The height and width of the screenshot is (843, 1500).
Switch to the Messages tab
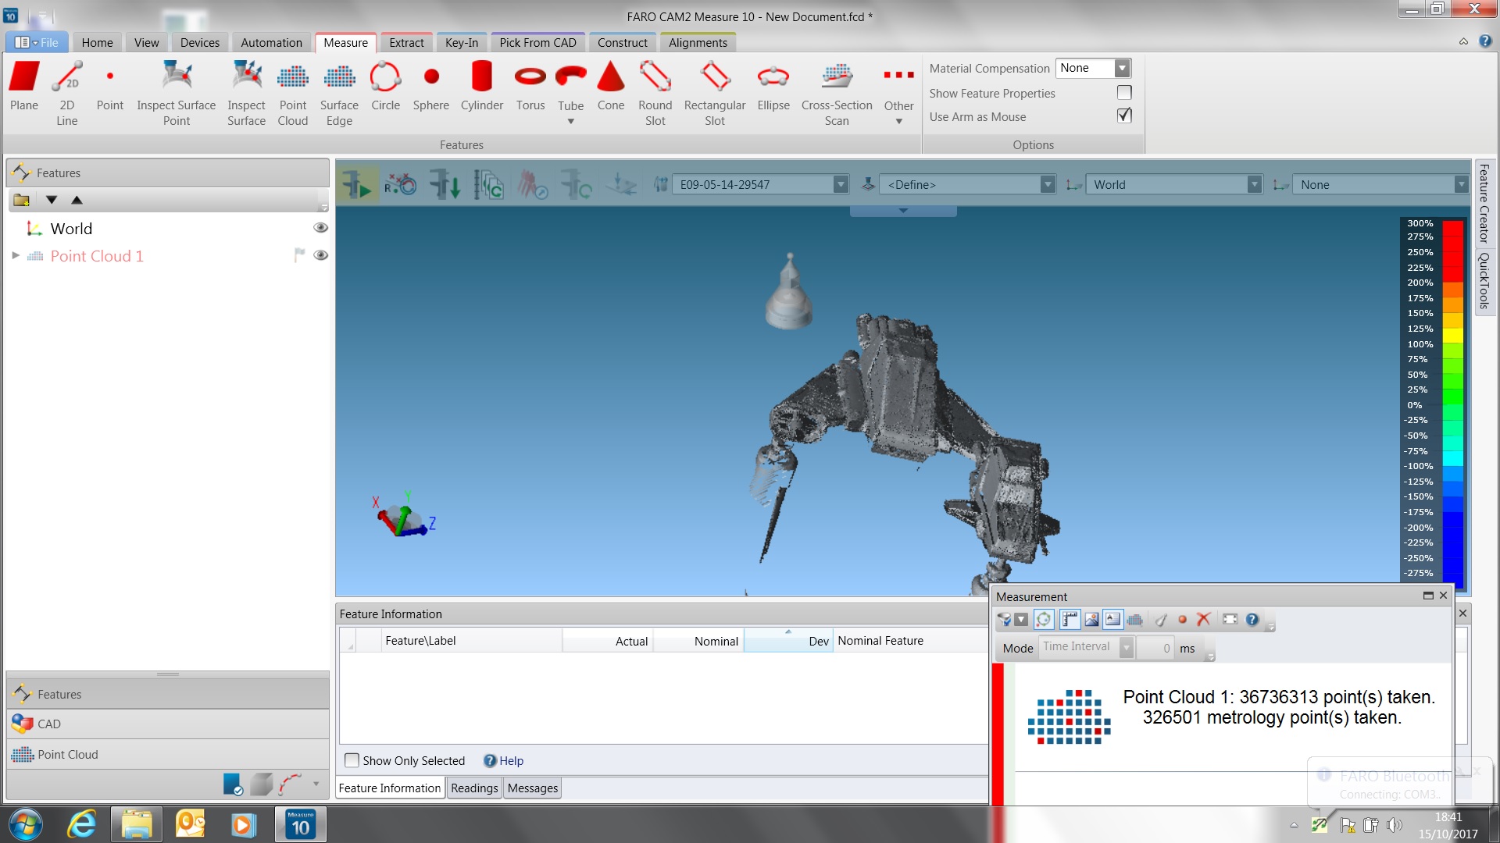pyautogui.click(x=533, y=788)
